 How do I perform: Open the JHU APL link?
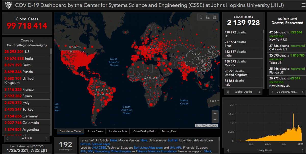175,148
